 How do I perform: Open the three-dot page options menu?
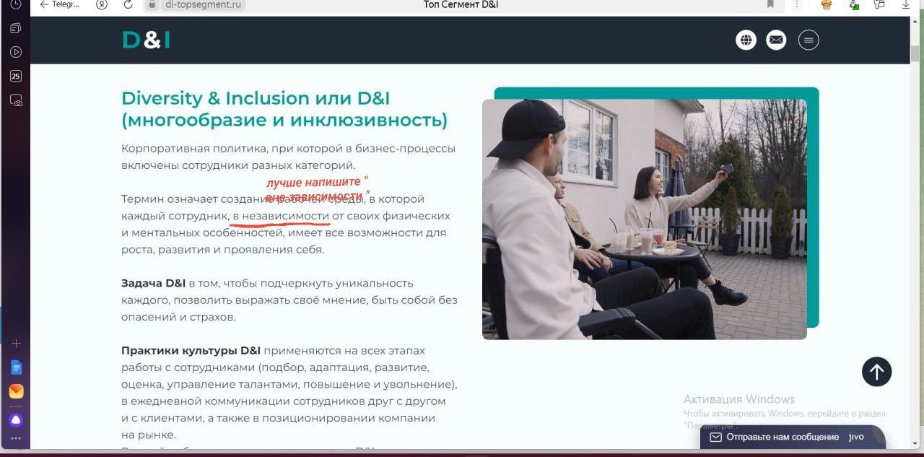point(798,4)
